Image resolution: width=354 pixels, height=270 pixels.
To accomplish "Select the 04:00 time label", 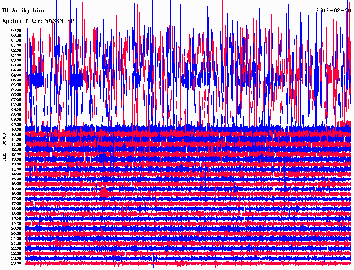I will 16,70.
